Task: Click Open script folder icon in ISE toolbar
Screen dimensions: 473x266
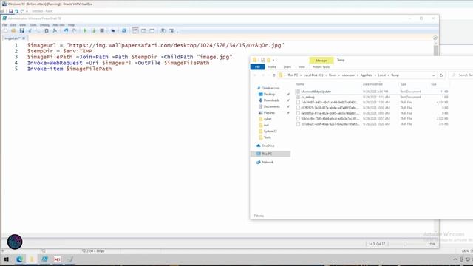Action: pyautogui.click(x=13, y=31)
